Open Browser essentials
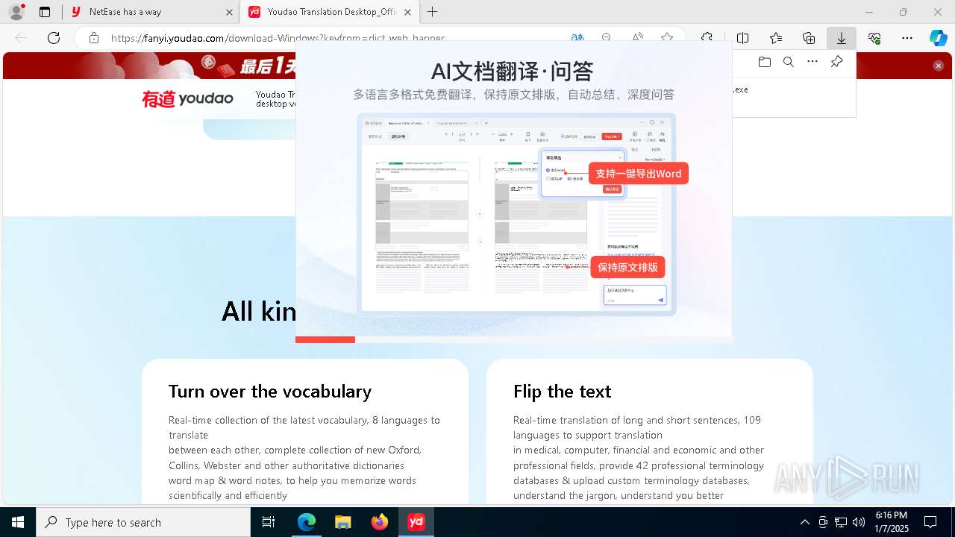 point(874,38)
